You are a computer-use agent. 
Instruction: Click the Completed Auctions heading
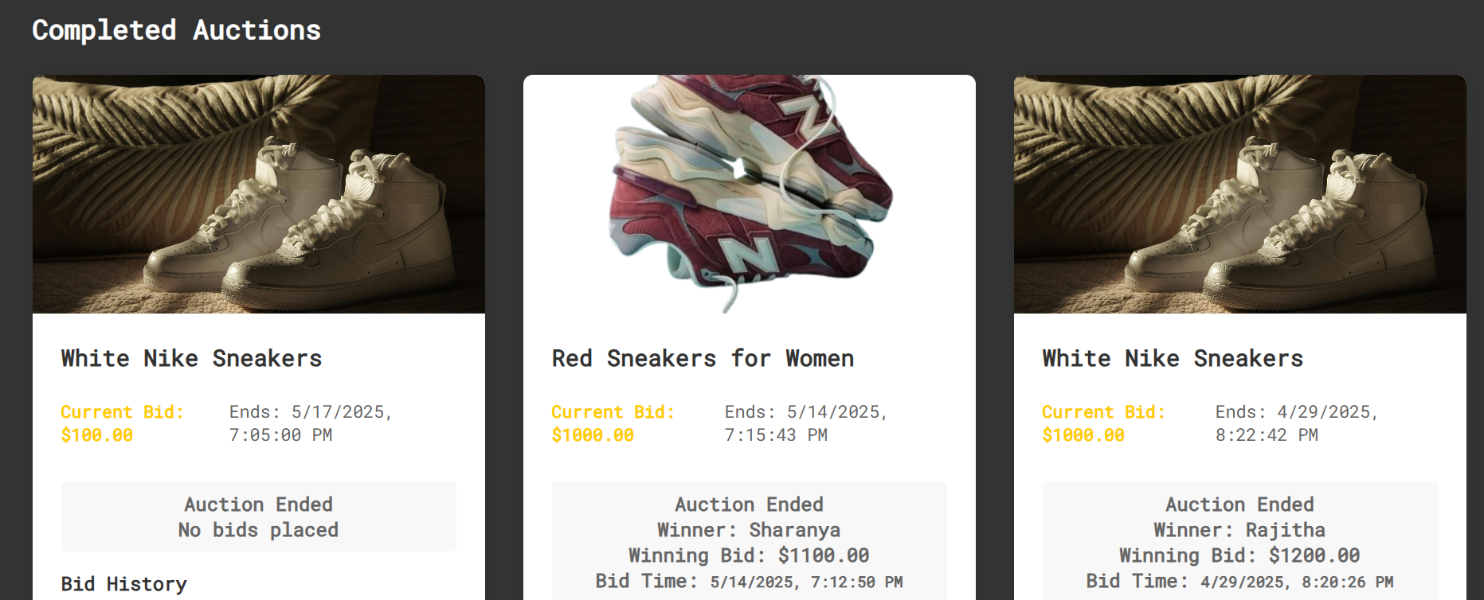(176, 30)
